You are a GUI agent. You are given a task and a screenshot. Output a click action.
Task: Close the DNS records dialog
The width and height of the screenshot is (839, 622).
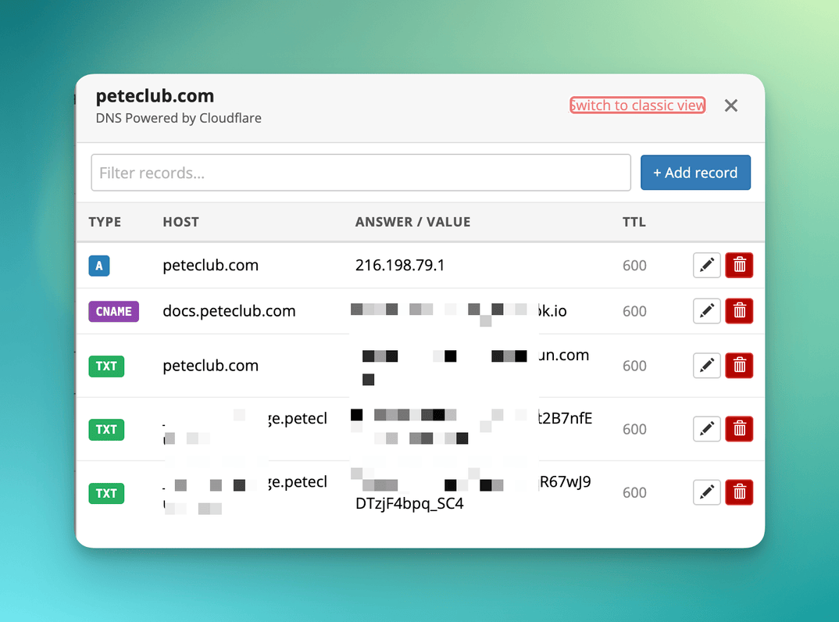(731, 105)
